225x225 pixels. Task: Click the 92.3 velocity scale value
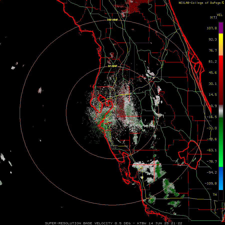213,39
